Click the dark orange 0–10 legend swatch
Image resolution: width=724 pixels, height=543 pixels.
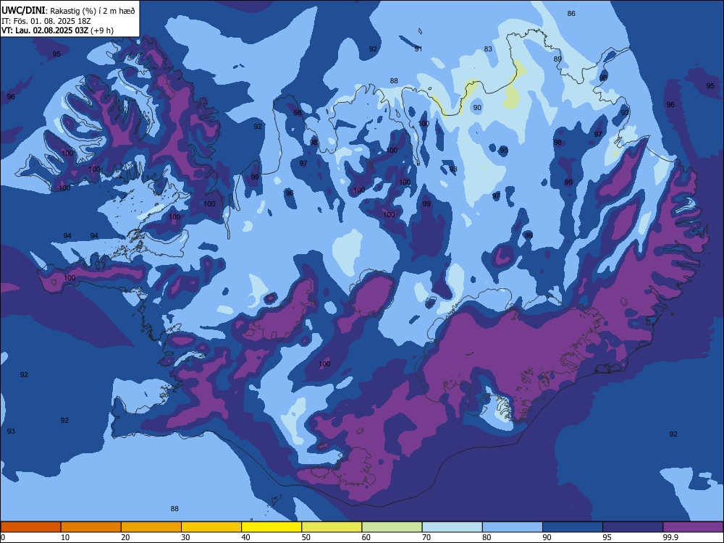click(x=30, y=527)
